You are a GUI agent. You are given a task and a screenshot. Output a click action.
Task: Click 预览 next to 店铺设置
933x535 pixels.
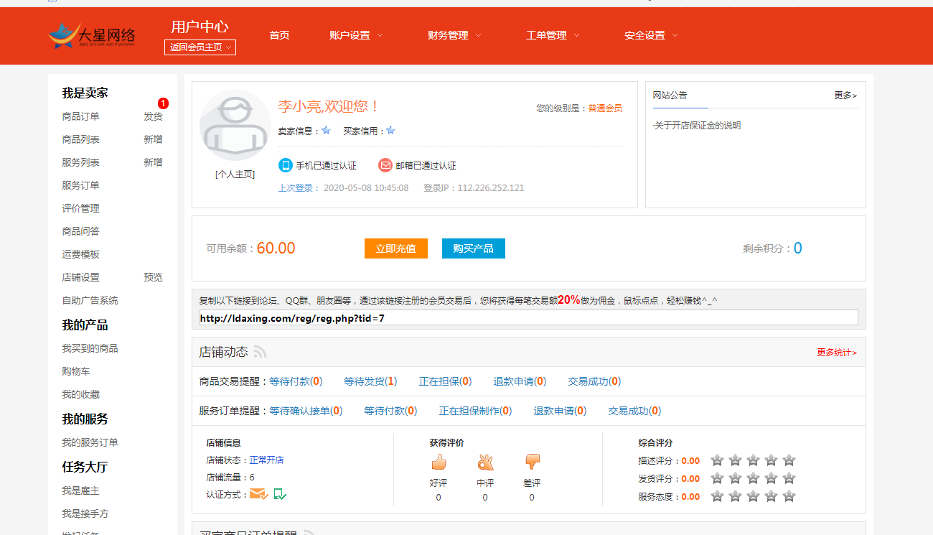tap(153, 277)
